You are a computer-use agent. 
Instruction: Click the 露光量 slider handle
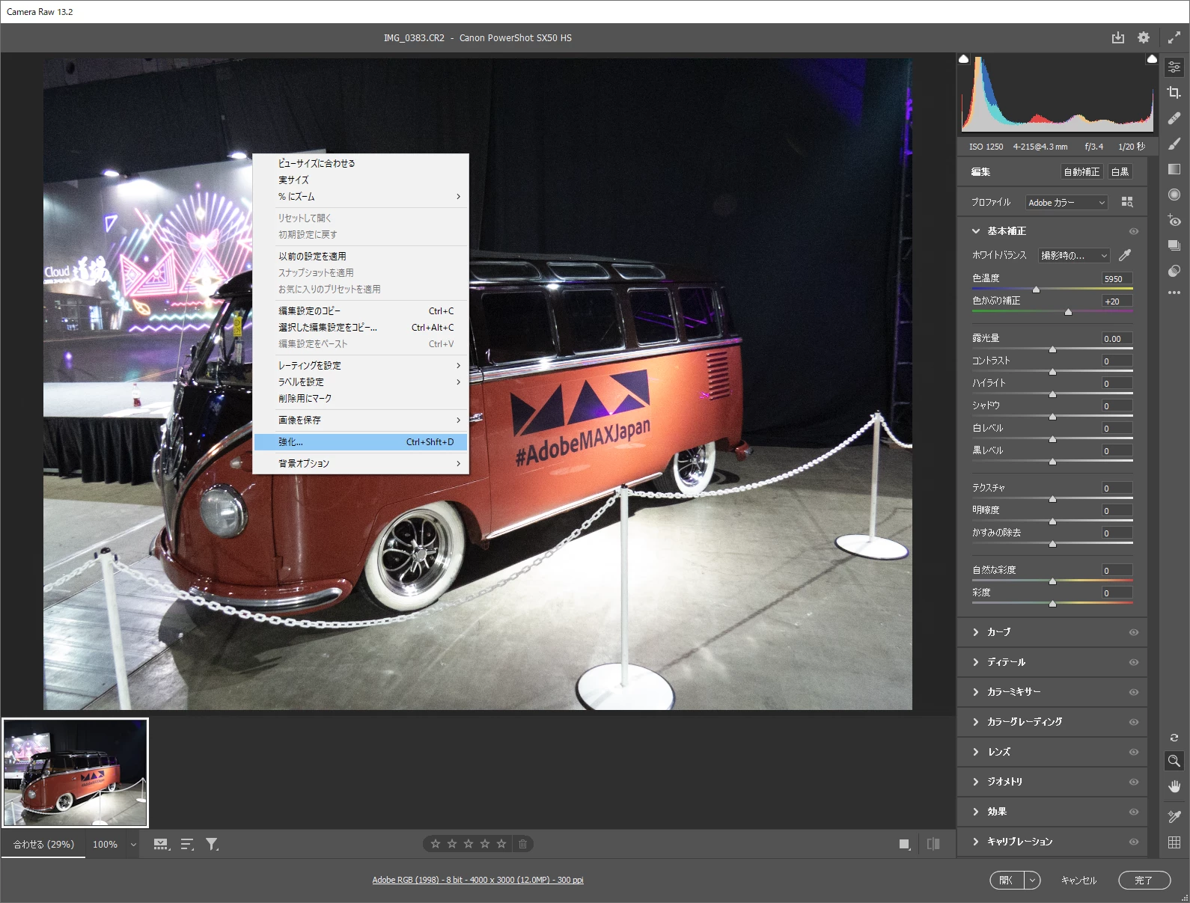point(1052,349)
